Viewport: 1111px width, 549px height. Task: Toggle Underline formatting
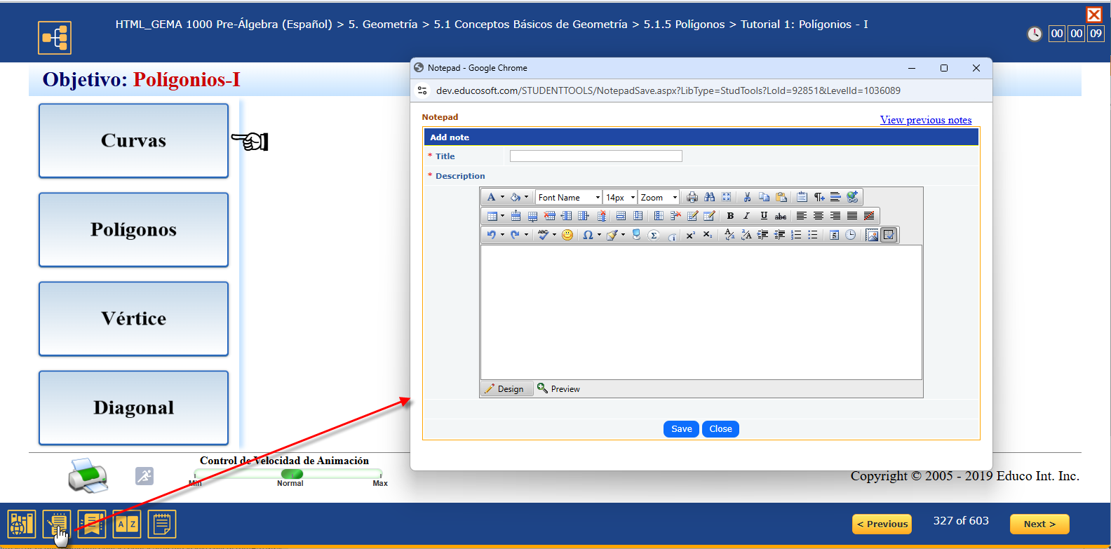[764, 216]
